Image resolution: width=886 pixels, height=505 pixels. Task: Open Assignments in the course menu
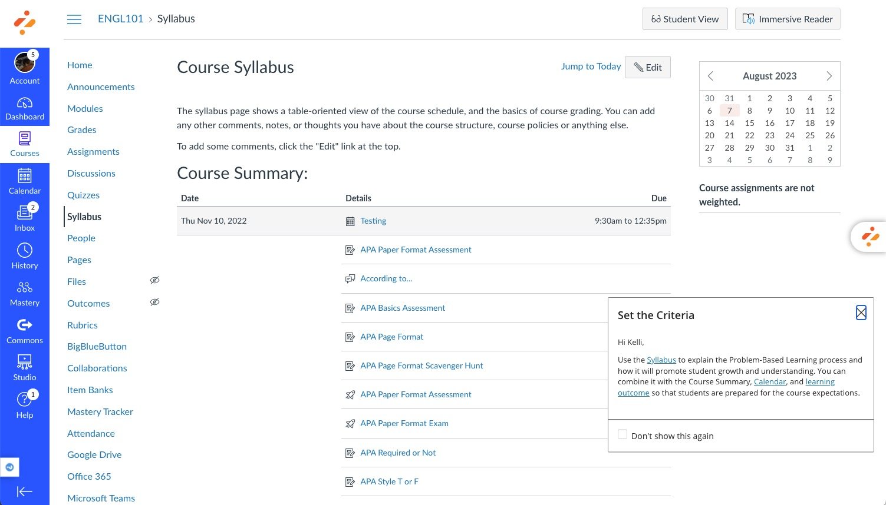[93, 151]
